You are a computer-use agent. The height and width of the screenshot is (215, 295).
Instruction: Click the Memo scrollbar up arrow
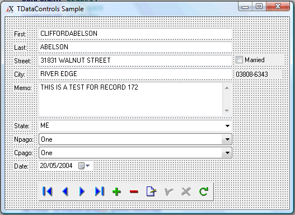pyautogui.click(x=227, y=88)
